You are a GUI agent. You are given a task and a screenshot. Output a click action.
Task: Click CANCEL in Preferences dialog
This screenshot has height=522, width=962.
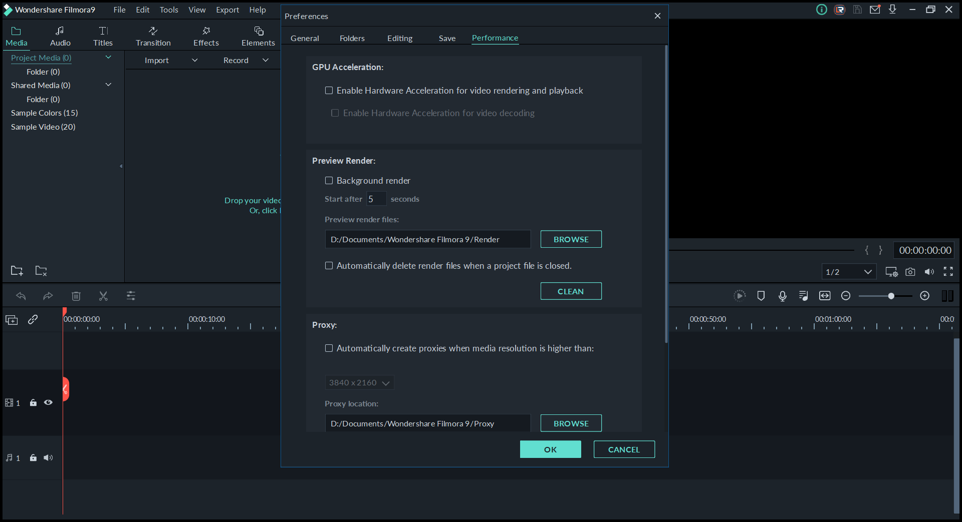pos(624,449)
